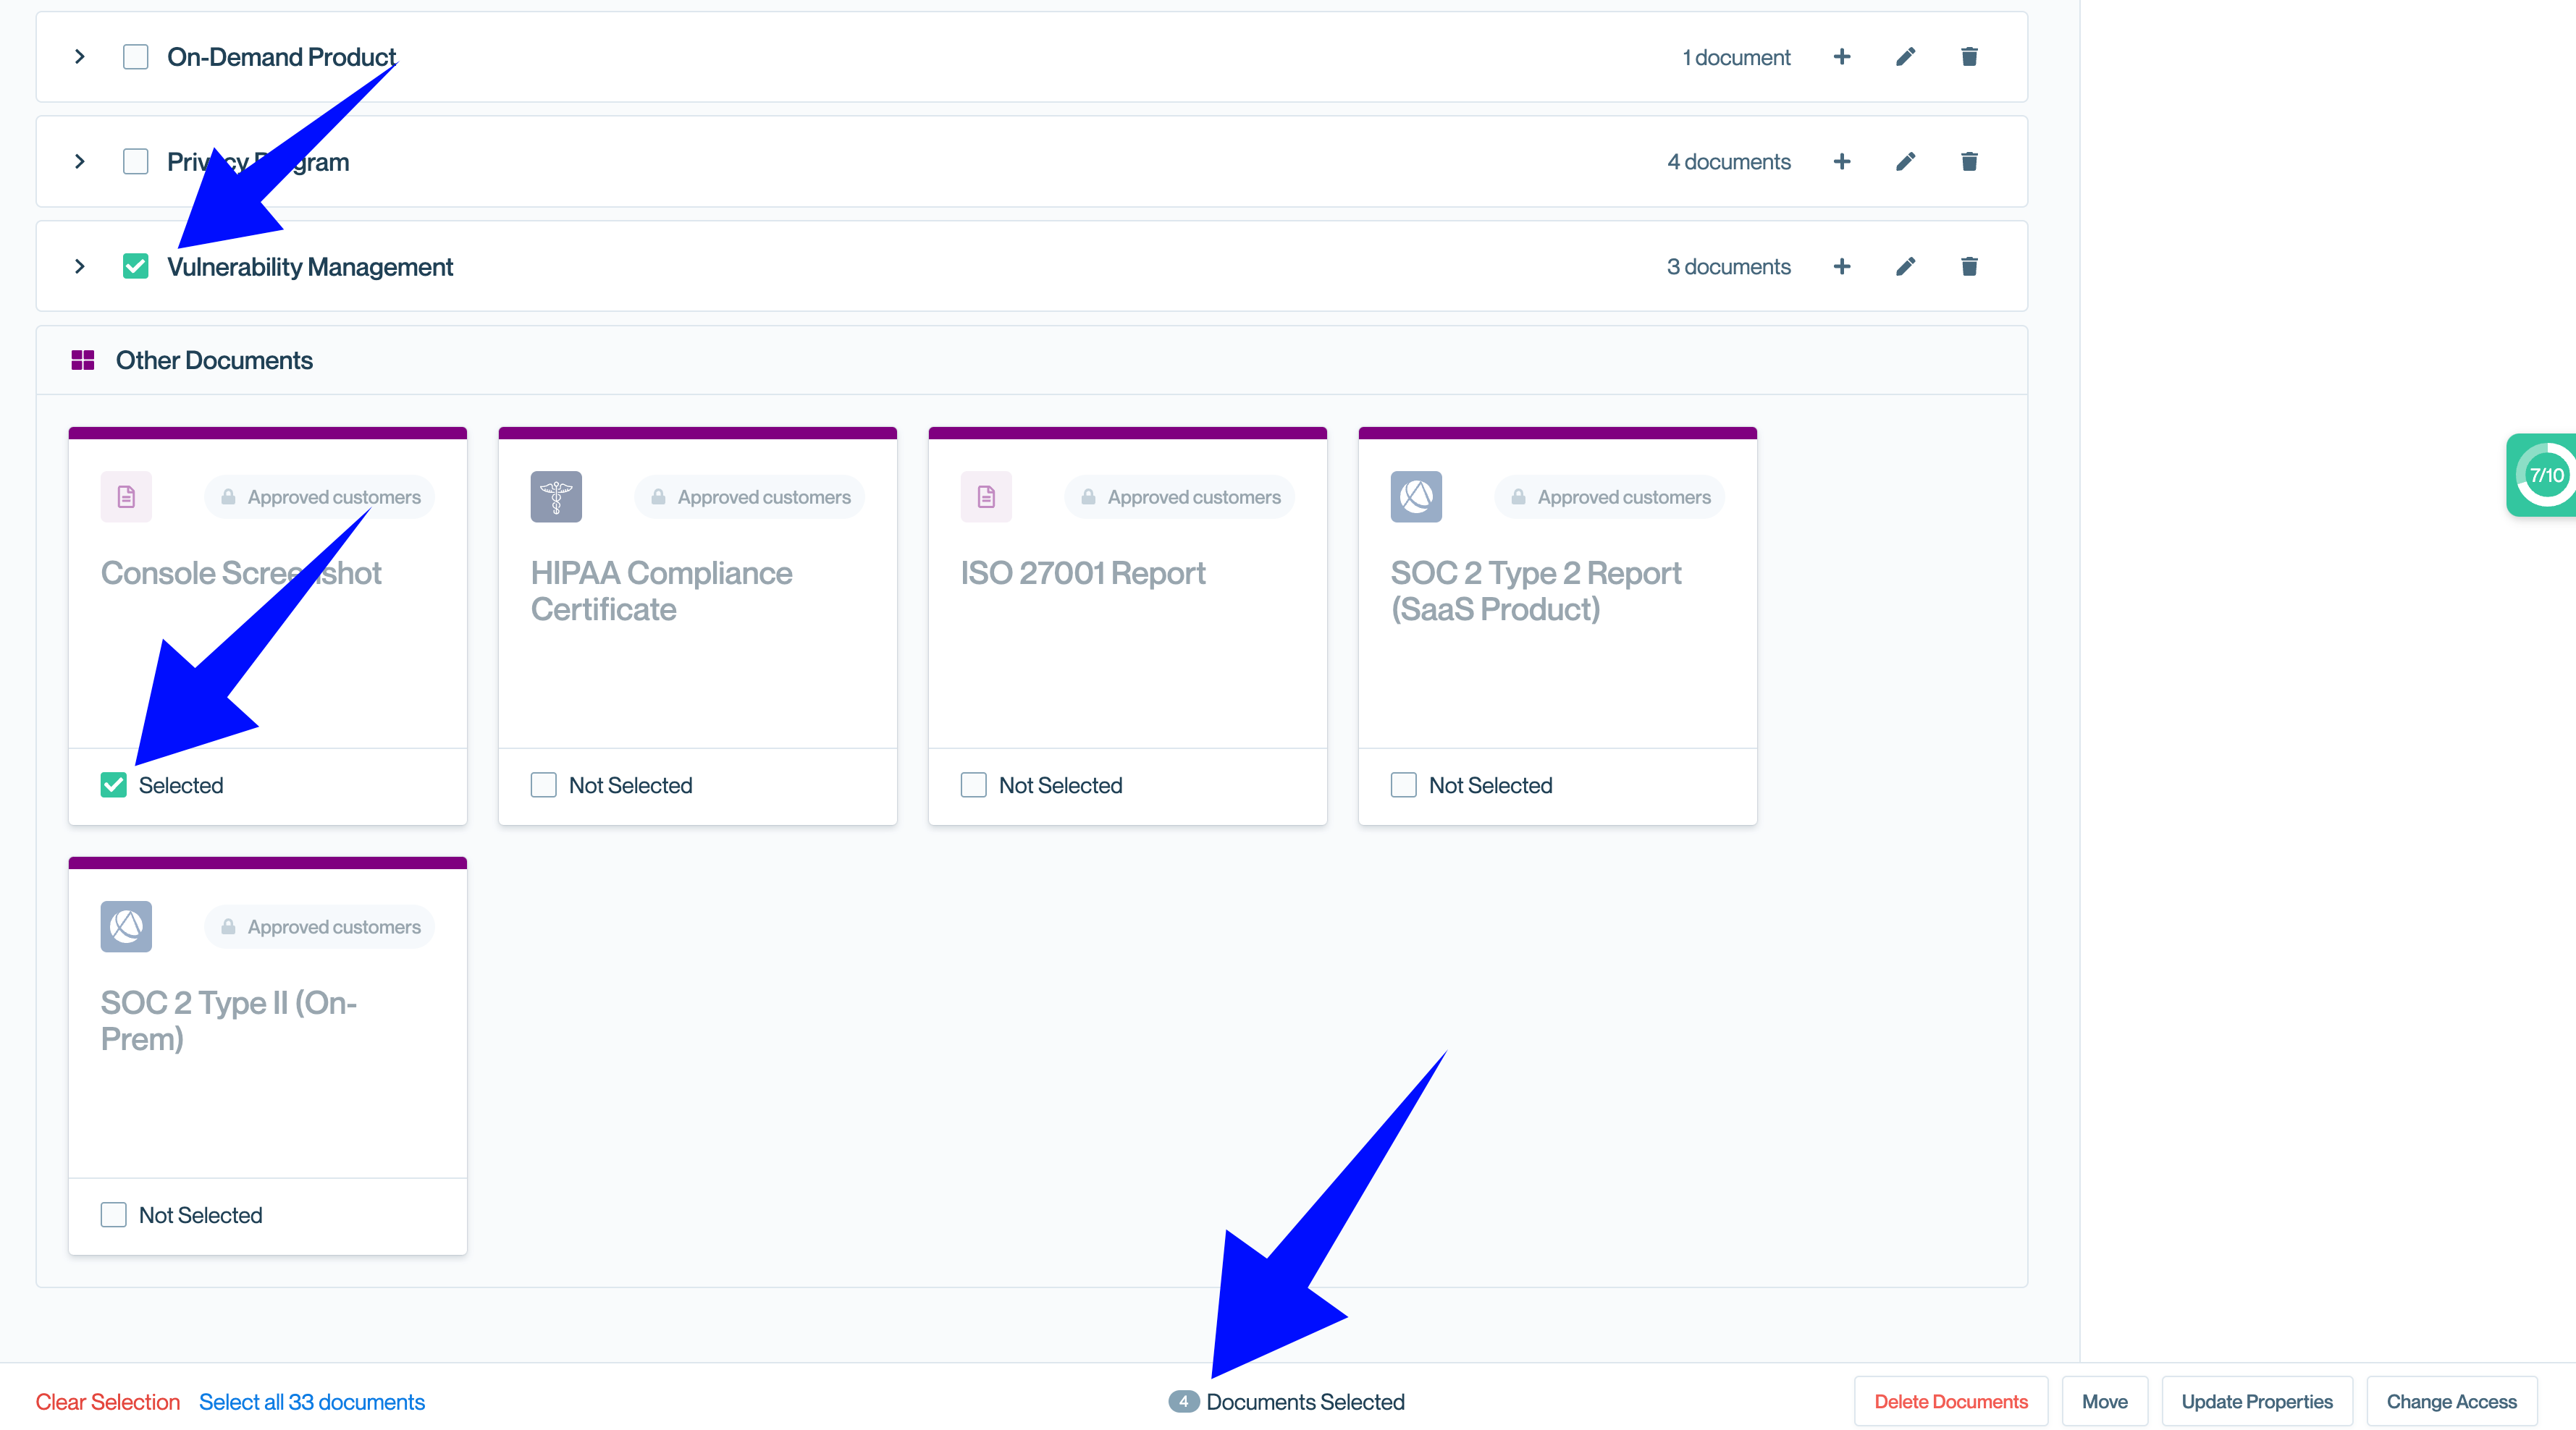Image resolution: width=2576 pixels, height=1430 pixels.
Task: Deselect the Console Screenshot document
Action: tap(114, 785)
